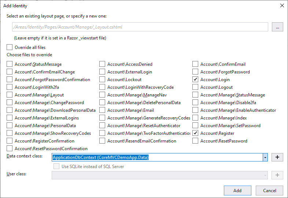Click the 'Data context class:' label
Screen dimensions: 288x198
coord(25,156)
